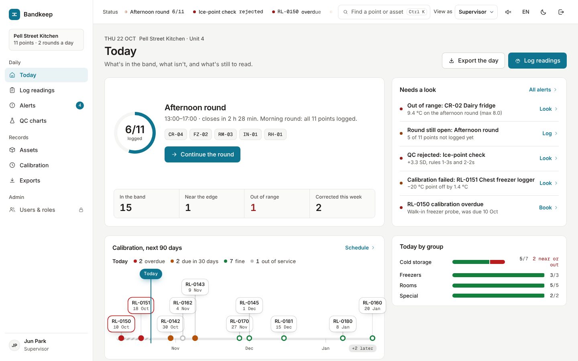The height and width of the screenshot is (361, 578).
Task: Click the RL-0160 20 Jan timeline label
Action: [372, 306]
